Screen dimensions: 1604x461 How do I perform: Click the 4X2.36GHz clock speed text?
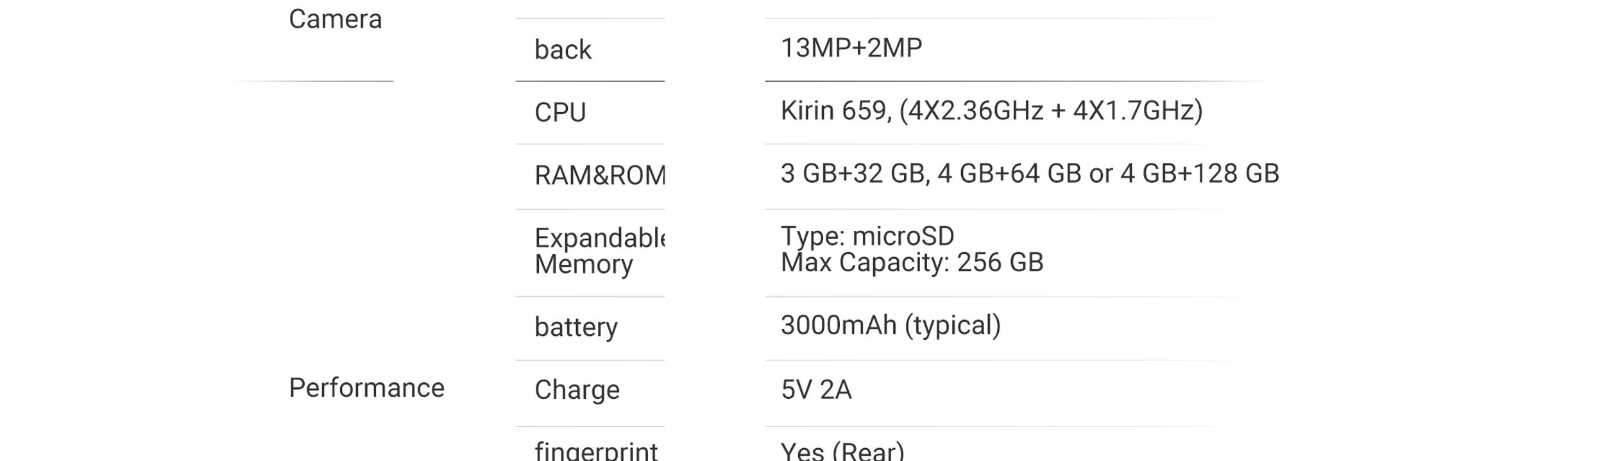coord(976,111)
